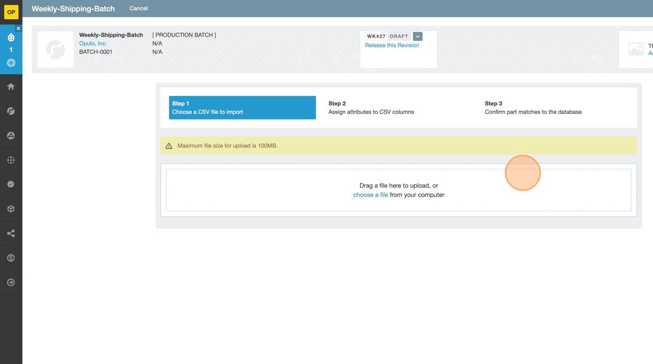The height and width of the screenshot is (364, 653).
Task: Open the Opulo, Inc. company link
Action: [x=93, y=43]
